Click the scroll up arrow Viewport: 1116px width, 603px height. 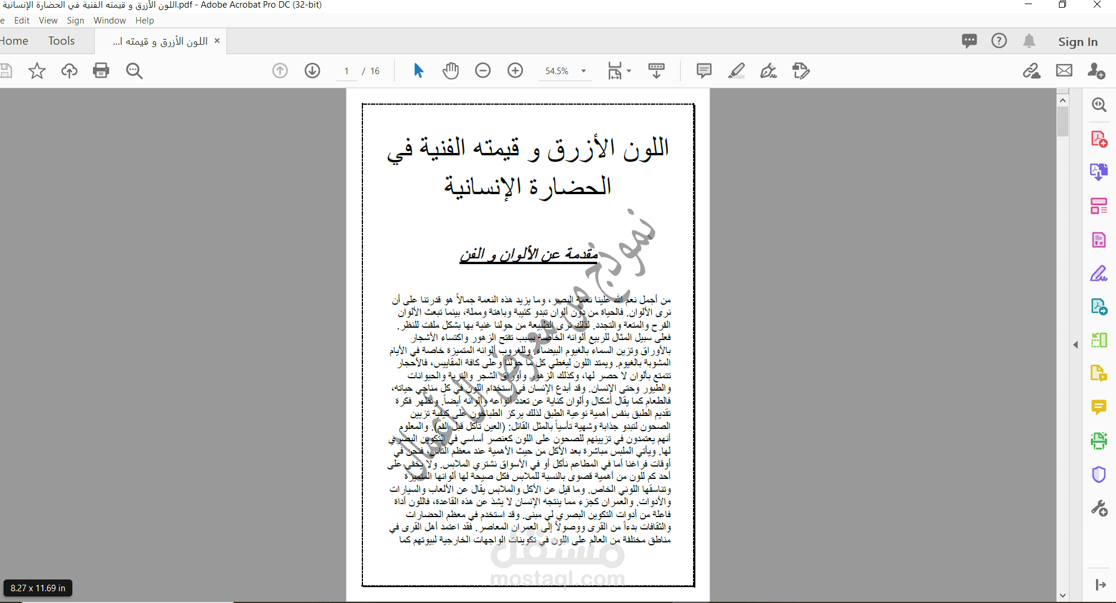click(x=1062, y=100)
